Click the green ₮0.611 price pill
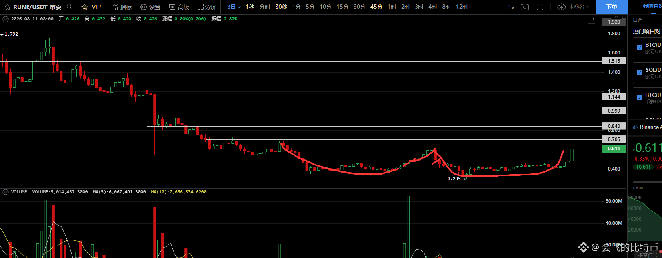The height and width of the screenshot is (258, 662). pos(643,167)
